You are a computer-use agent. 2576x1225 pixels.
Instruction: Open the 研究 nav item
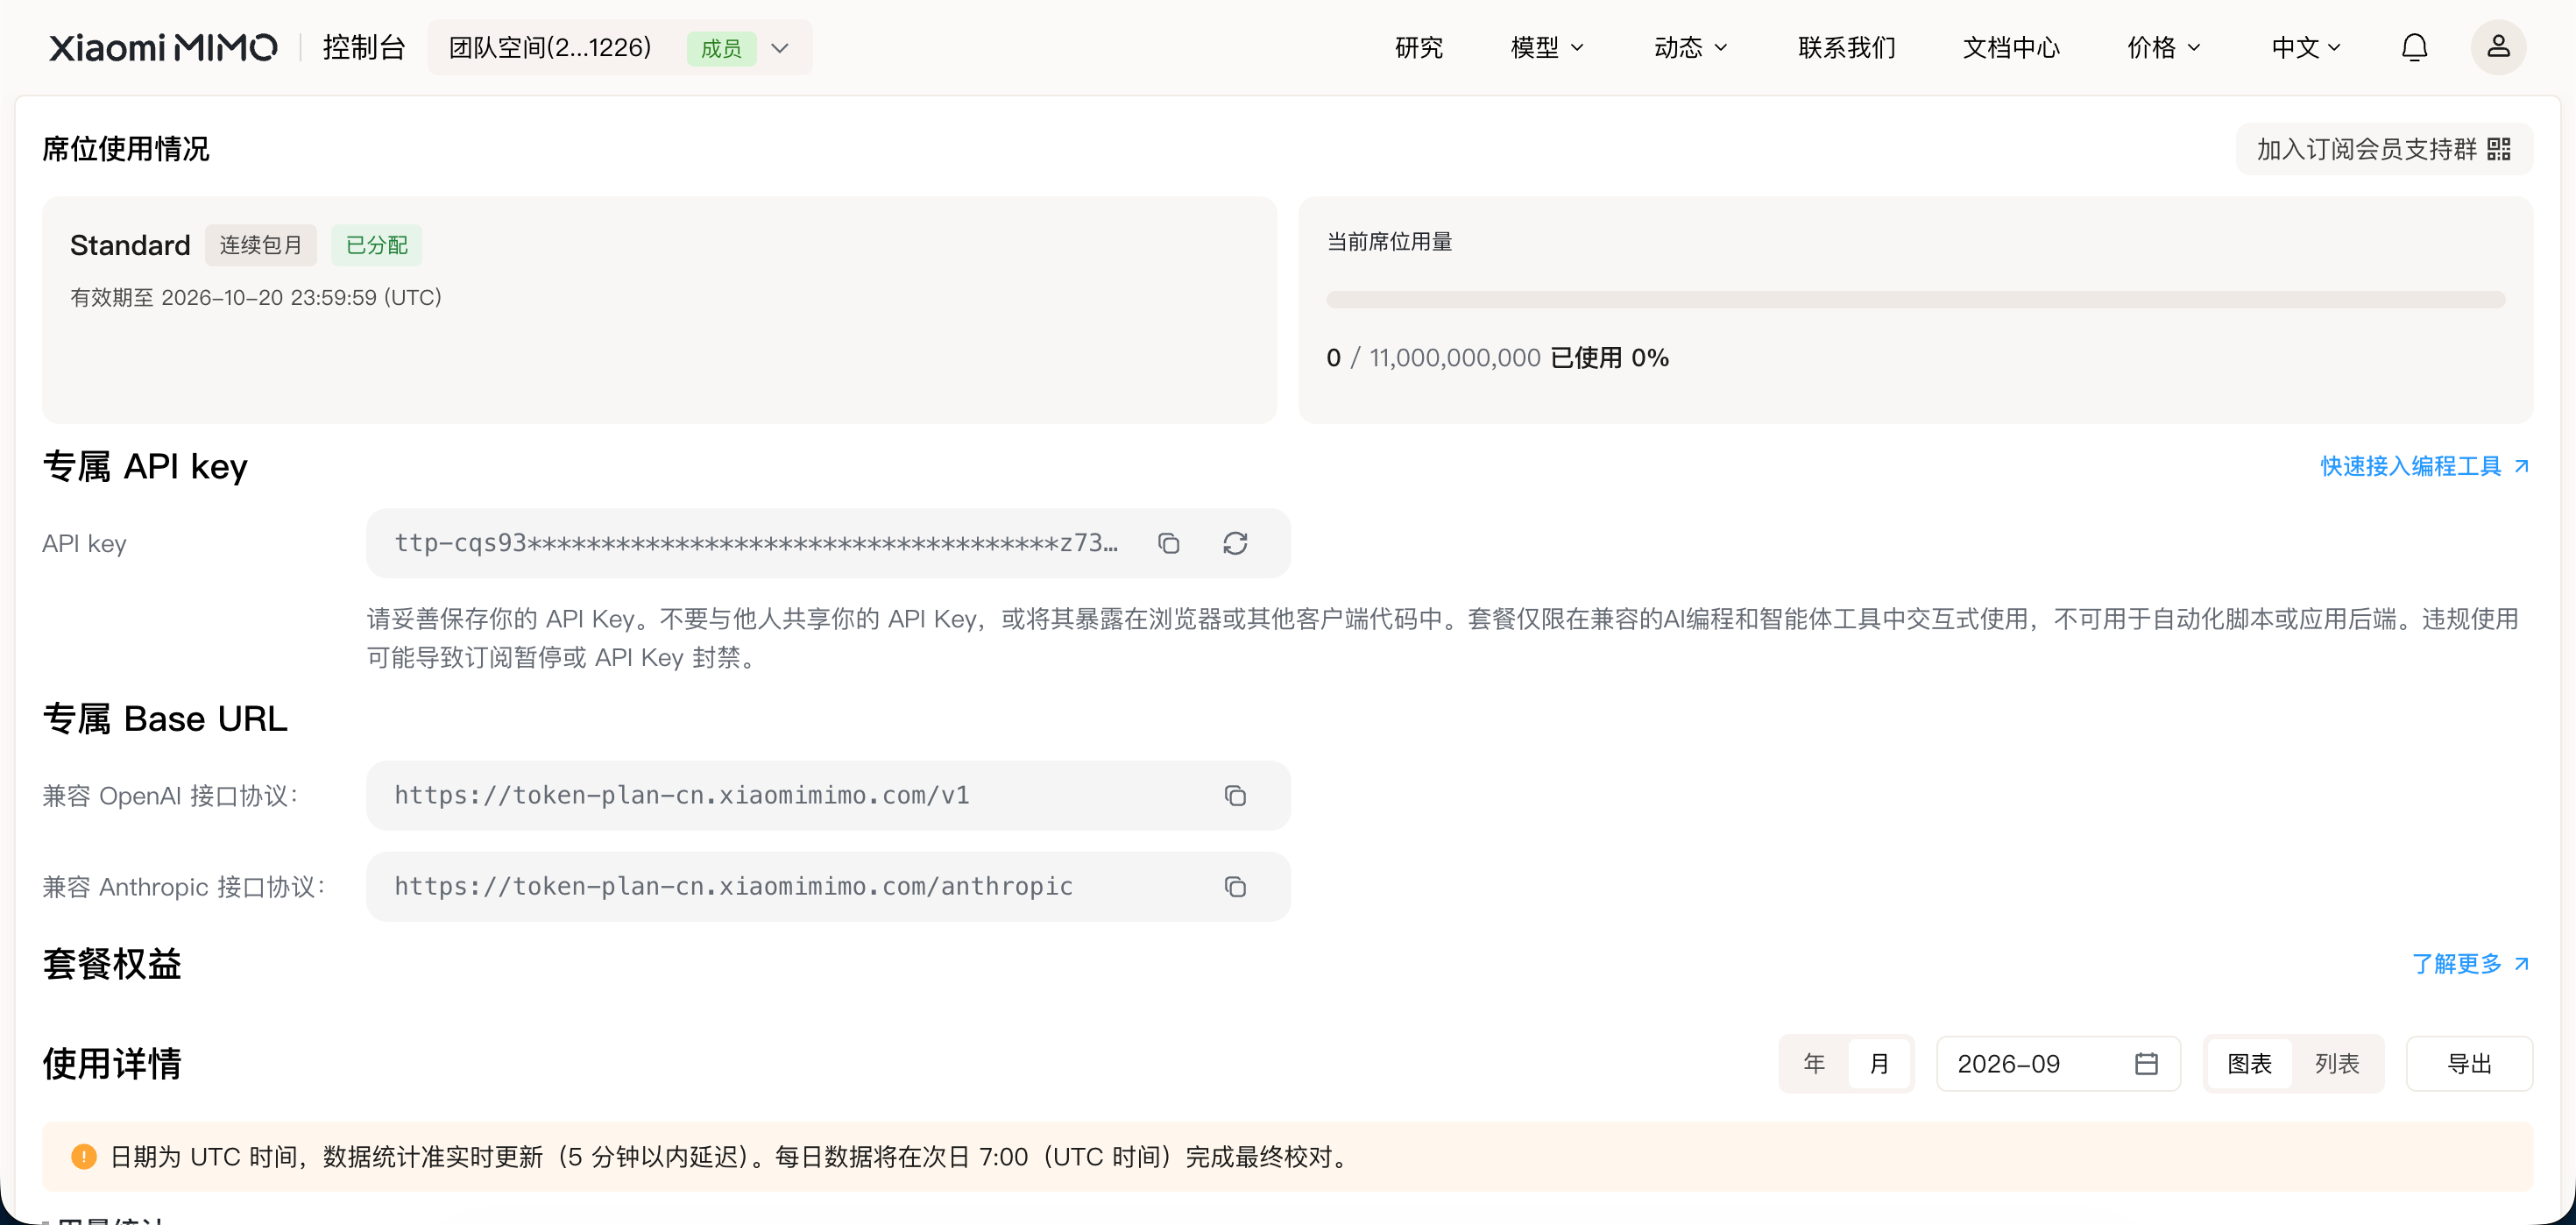click(1418, 47)
